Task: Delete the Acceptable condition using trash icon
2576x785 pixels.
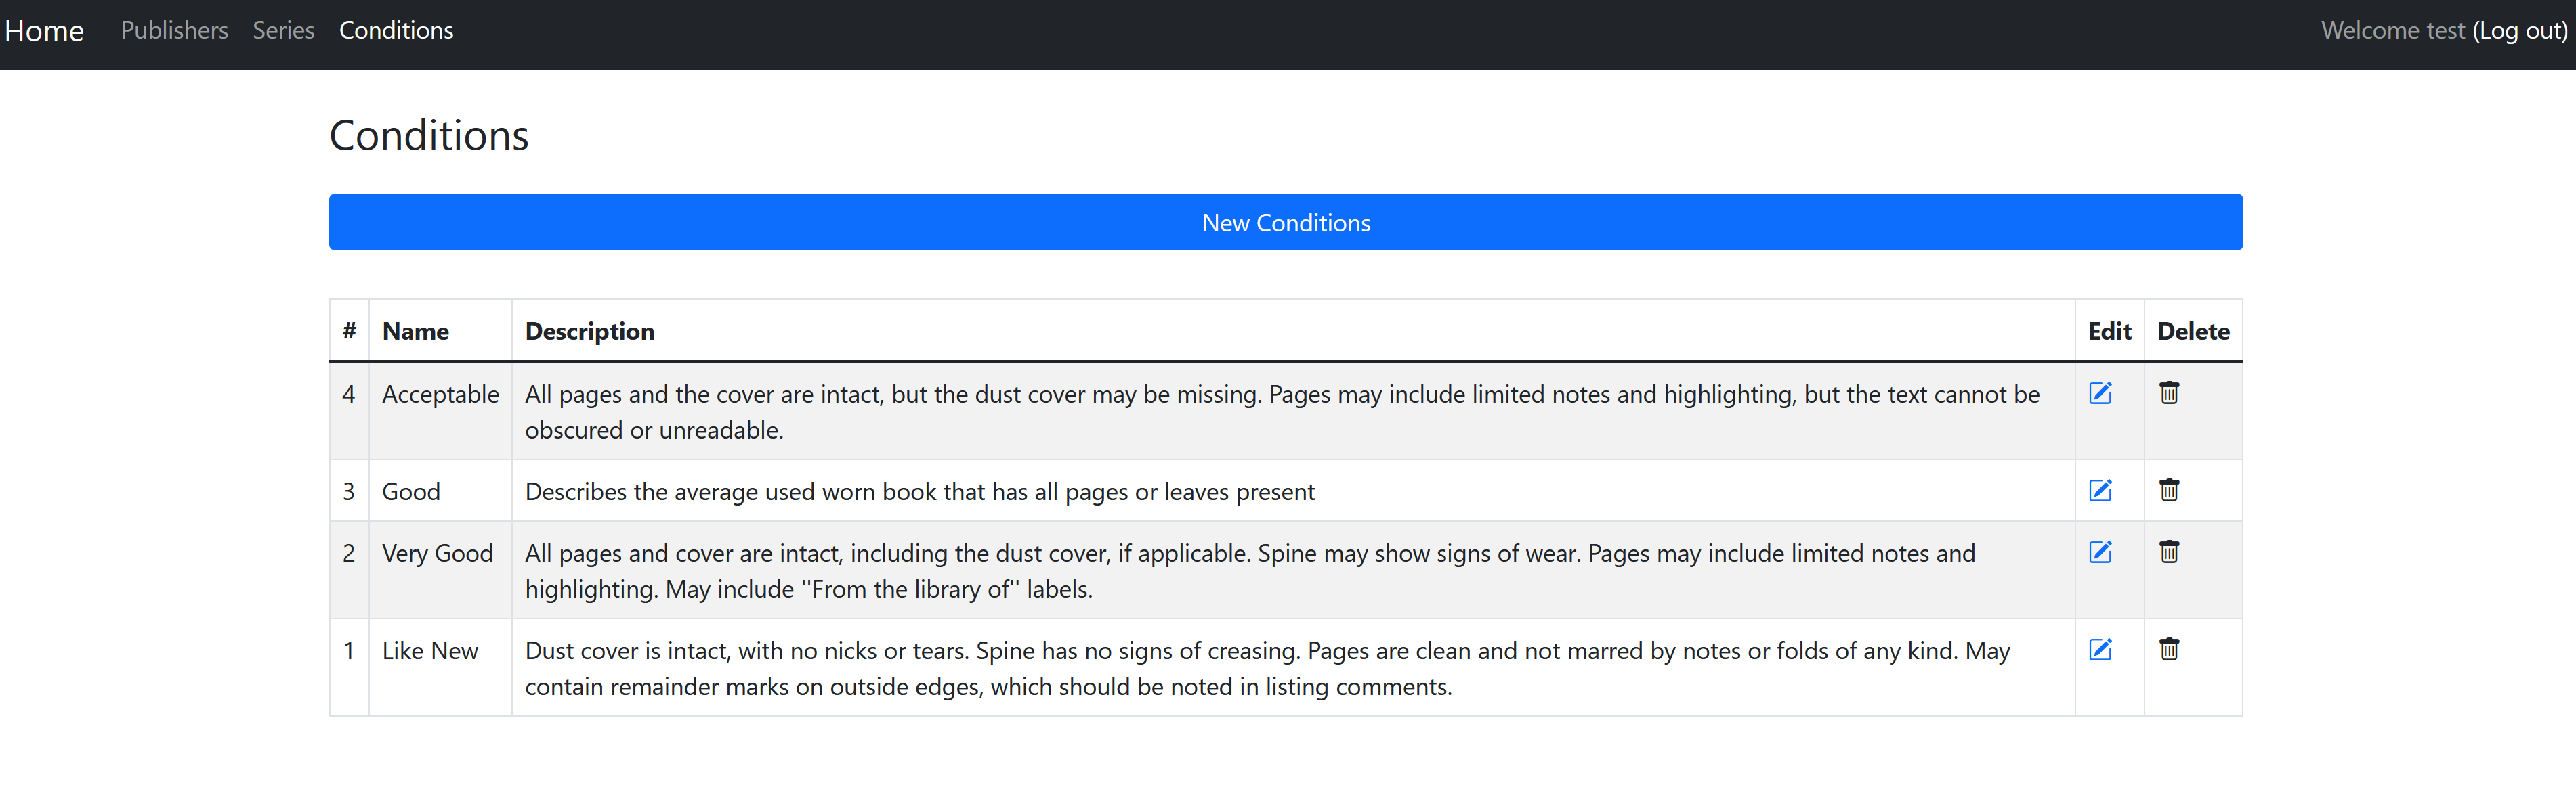Action: pos(2168,393)
